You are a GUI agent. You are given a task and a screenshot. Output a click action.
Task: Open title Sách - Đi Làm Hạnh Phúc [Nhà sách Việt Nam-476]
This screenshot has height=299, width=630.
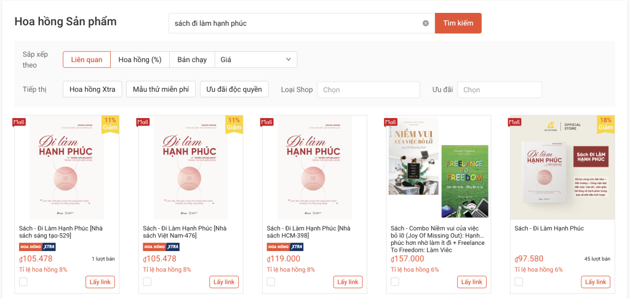[x=185, y=232]
